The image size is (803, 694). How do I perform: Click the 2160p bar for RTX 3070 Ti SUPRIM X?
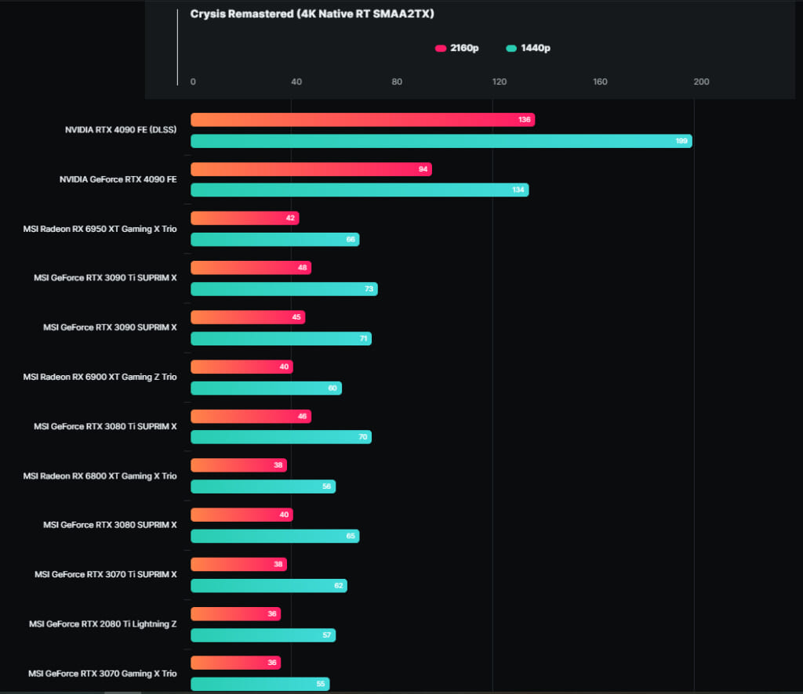238,565
